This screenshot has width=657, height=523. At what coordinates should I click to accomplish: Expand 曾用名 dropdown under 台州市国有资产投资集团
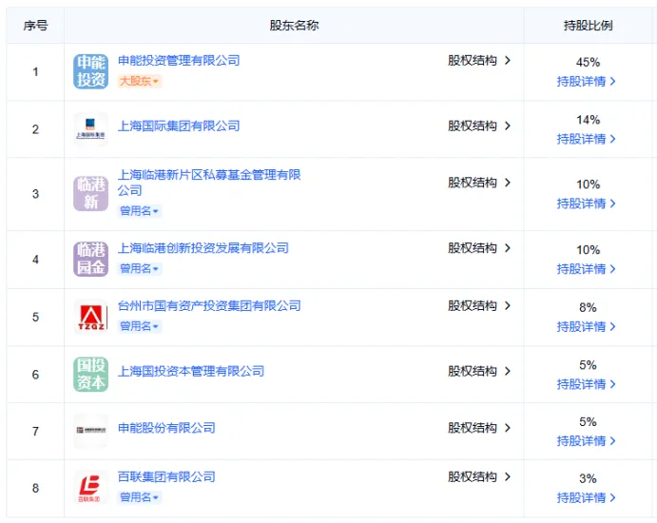pyautogui.click(x=140, y=326)
